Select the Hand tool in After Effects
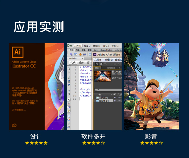This screenshot has height=158, width=189. click(101, 64)
